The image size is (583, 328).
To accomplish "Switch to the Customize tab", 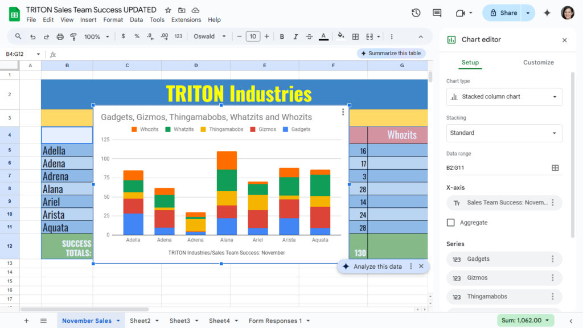I will (x=538, y=63).
